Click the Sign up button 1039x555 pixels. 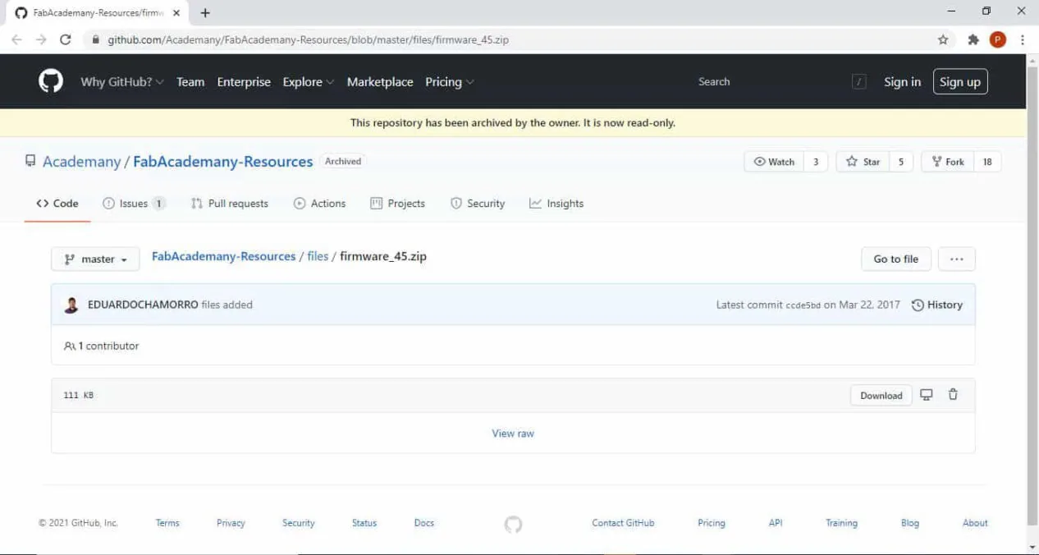[960, 82]
